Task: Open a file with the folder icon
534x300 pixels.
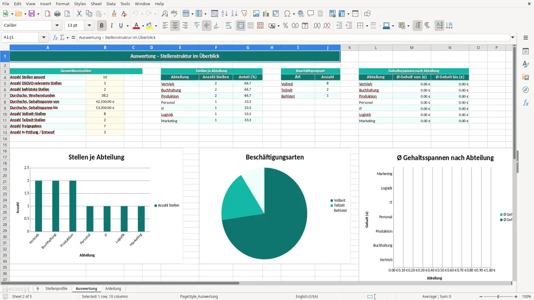Action: [x=18, y=14]
